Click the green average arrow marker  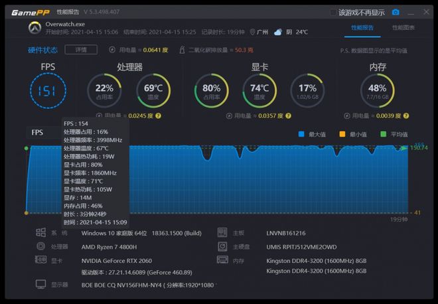tap(404, 148)
